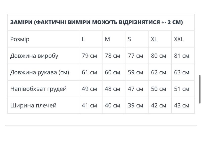202x143 pixels.
Task: Click the 60 см sleeve length cell
Action: [x=112, y=72]
